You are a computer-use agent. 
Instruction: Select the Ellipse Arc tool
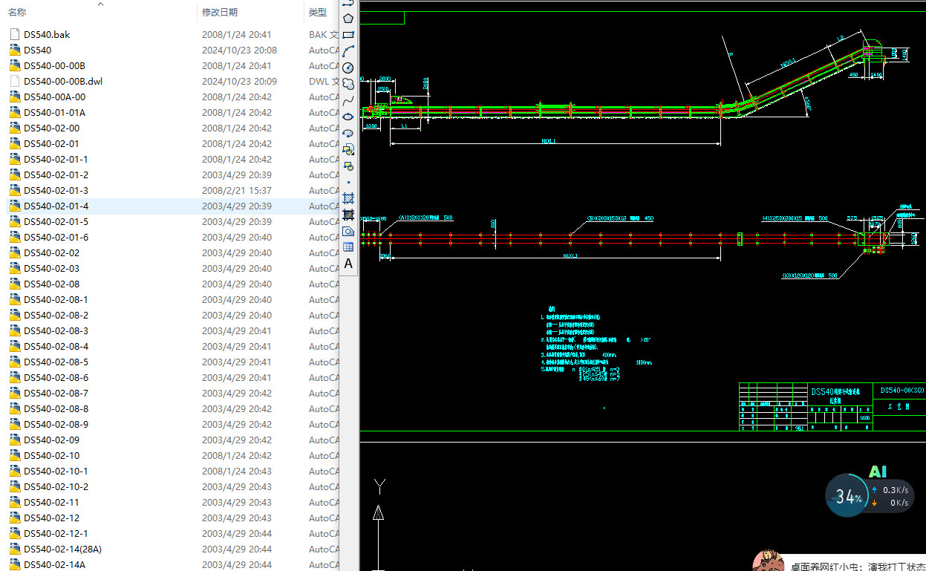[348, 132]
